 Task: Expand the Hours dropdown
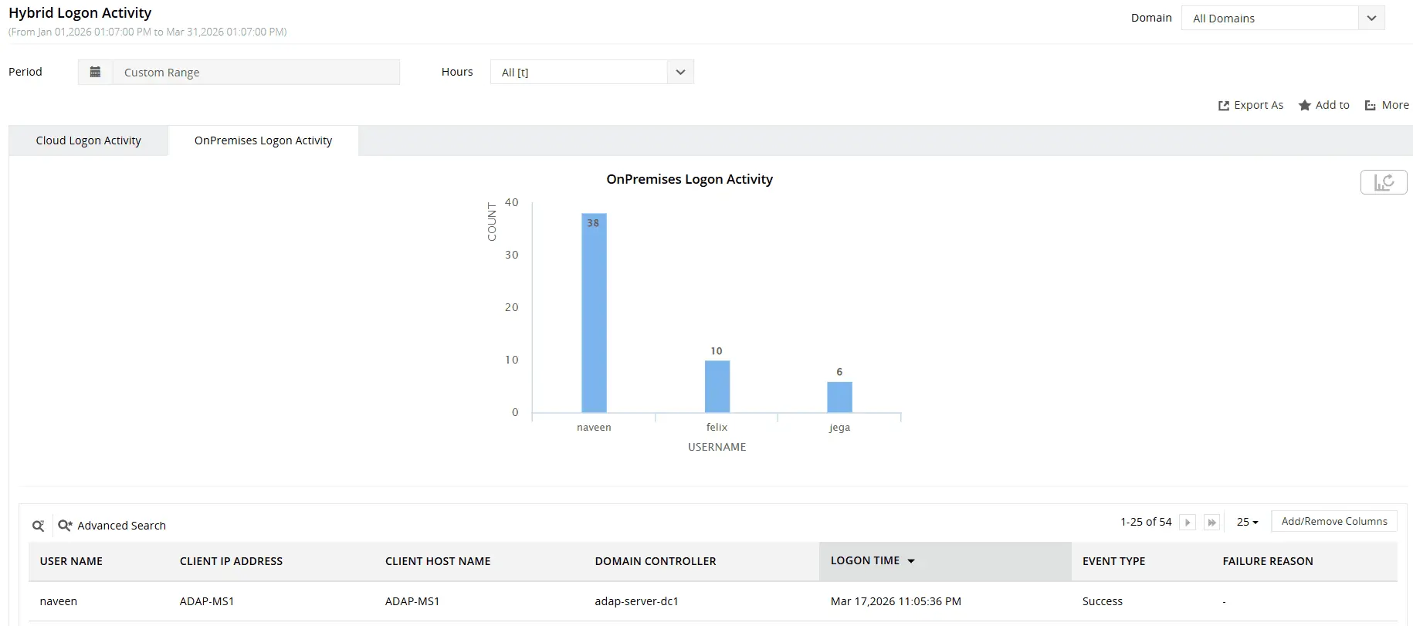coord(680,72)
